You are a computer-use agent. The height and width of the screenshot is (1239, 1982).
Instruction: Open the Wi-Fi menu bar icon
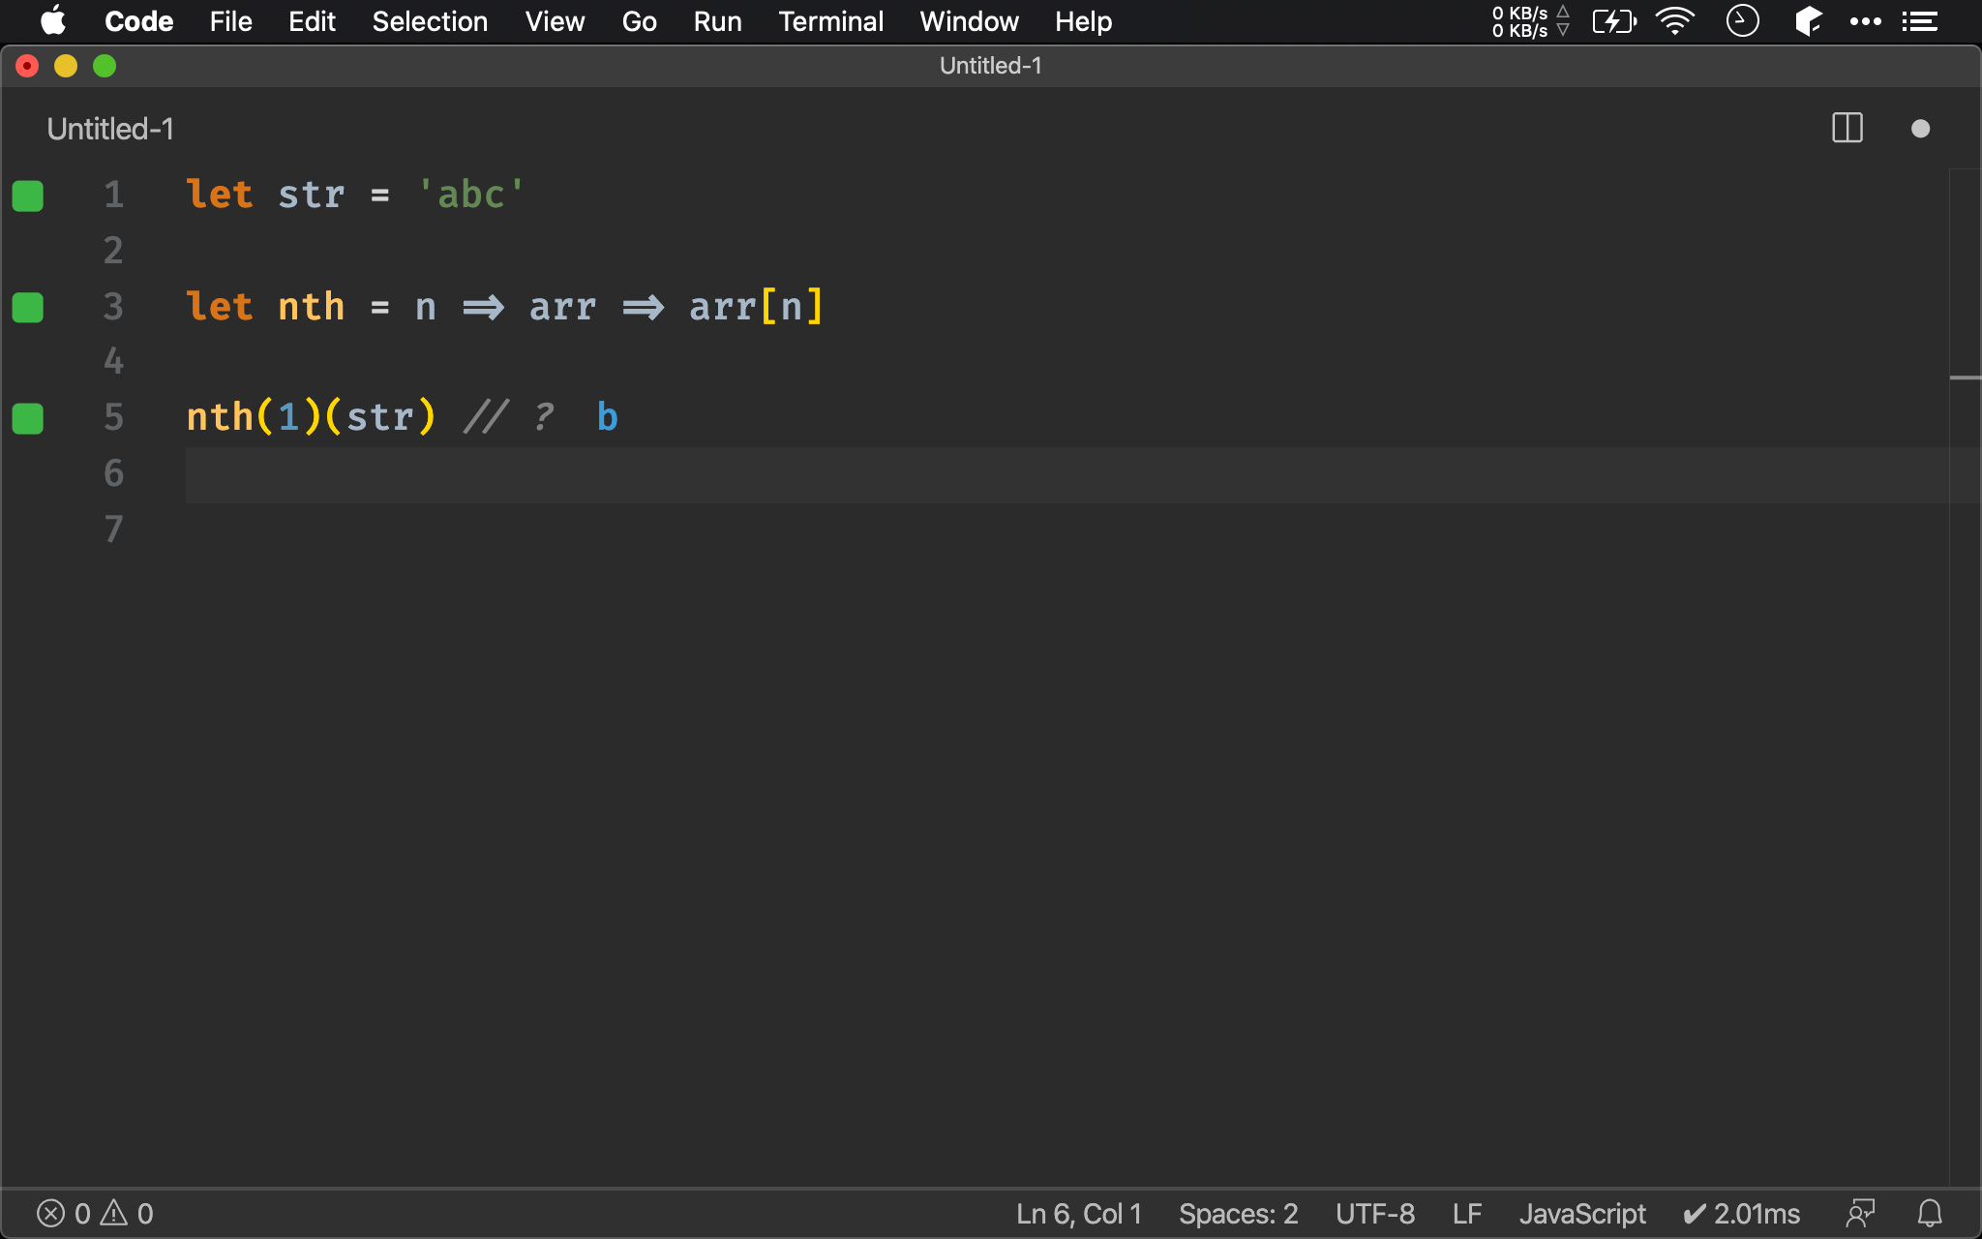coord(1675,21)
